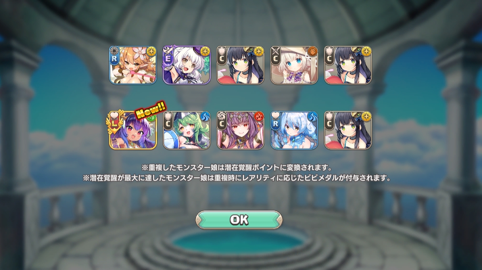
Task: Open the blue-haired slime girl R card
Action: pyautogui.click(x=294, y=130)
